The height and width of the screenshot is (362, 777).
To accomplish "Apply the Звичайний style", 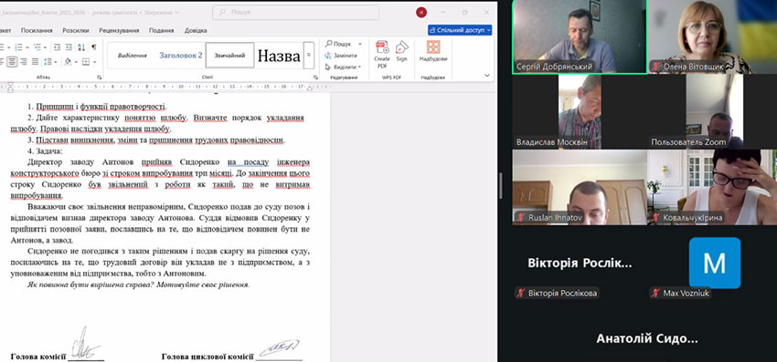I will pos(230,56).
